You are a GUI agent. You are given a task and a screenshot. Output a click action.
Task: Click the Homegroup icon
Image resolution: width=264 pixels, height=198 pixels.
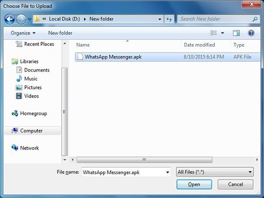click(x=15, y=114)
